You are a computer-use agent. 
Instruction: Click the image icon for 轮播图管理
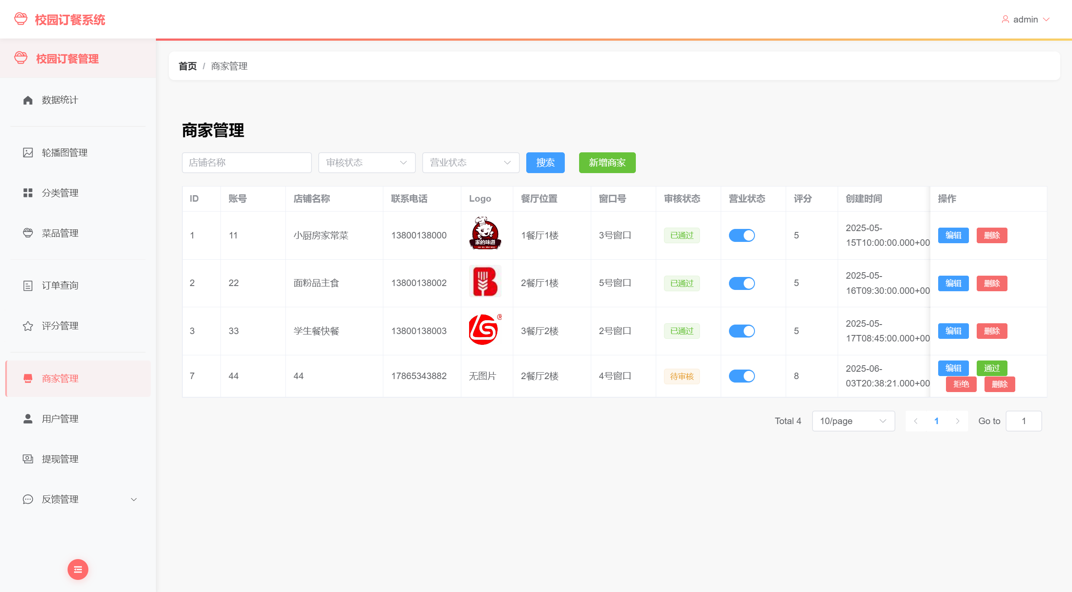click(28, 153)
